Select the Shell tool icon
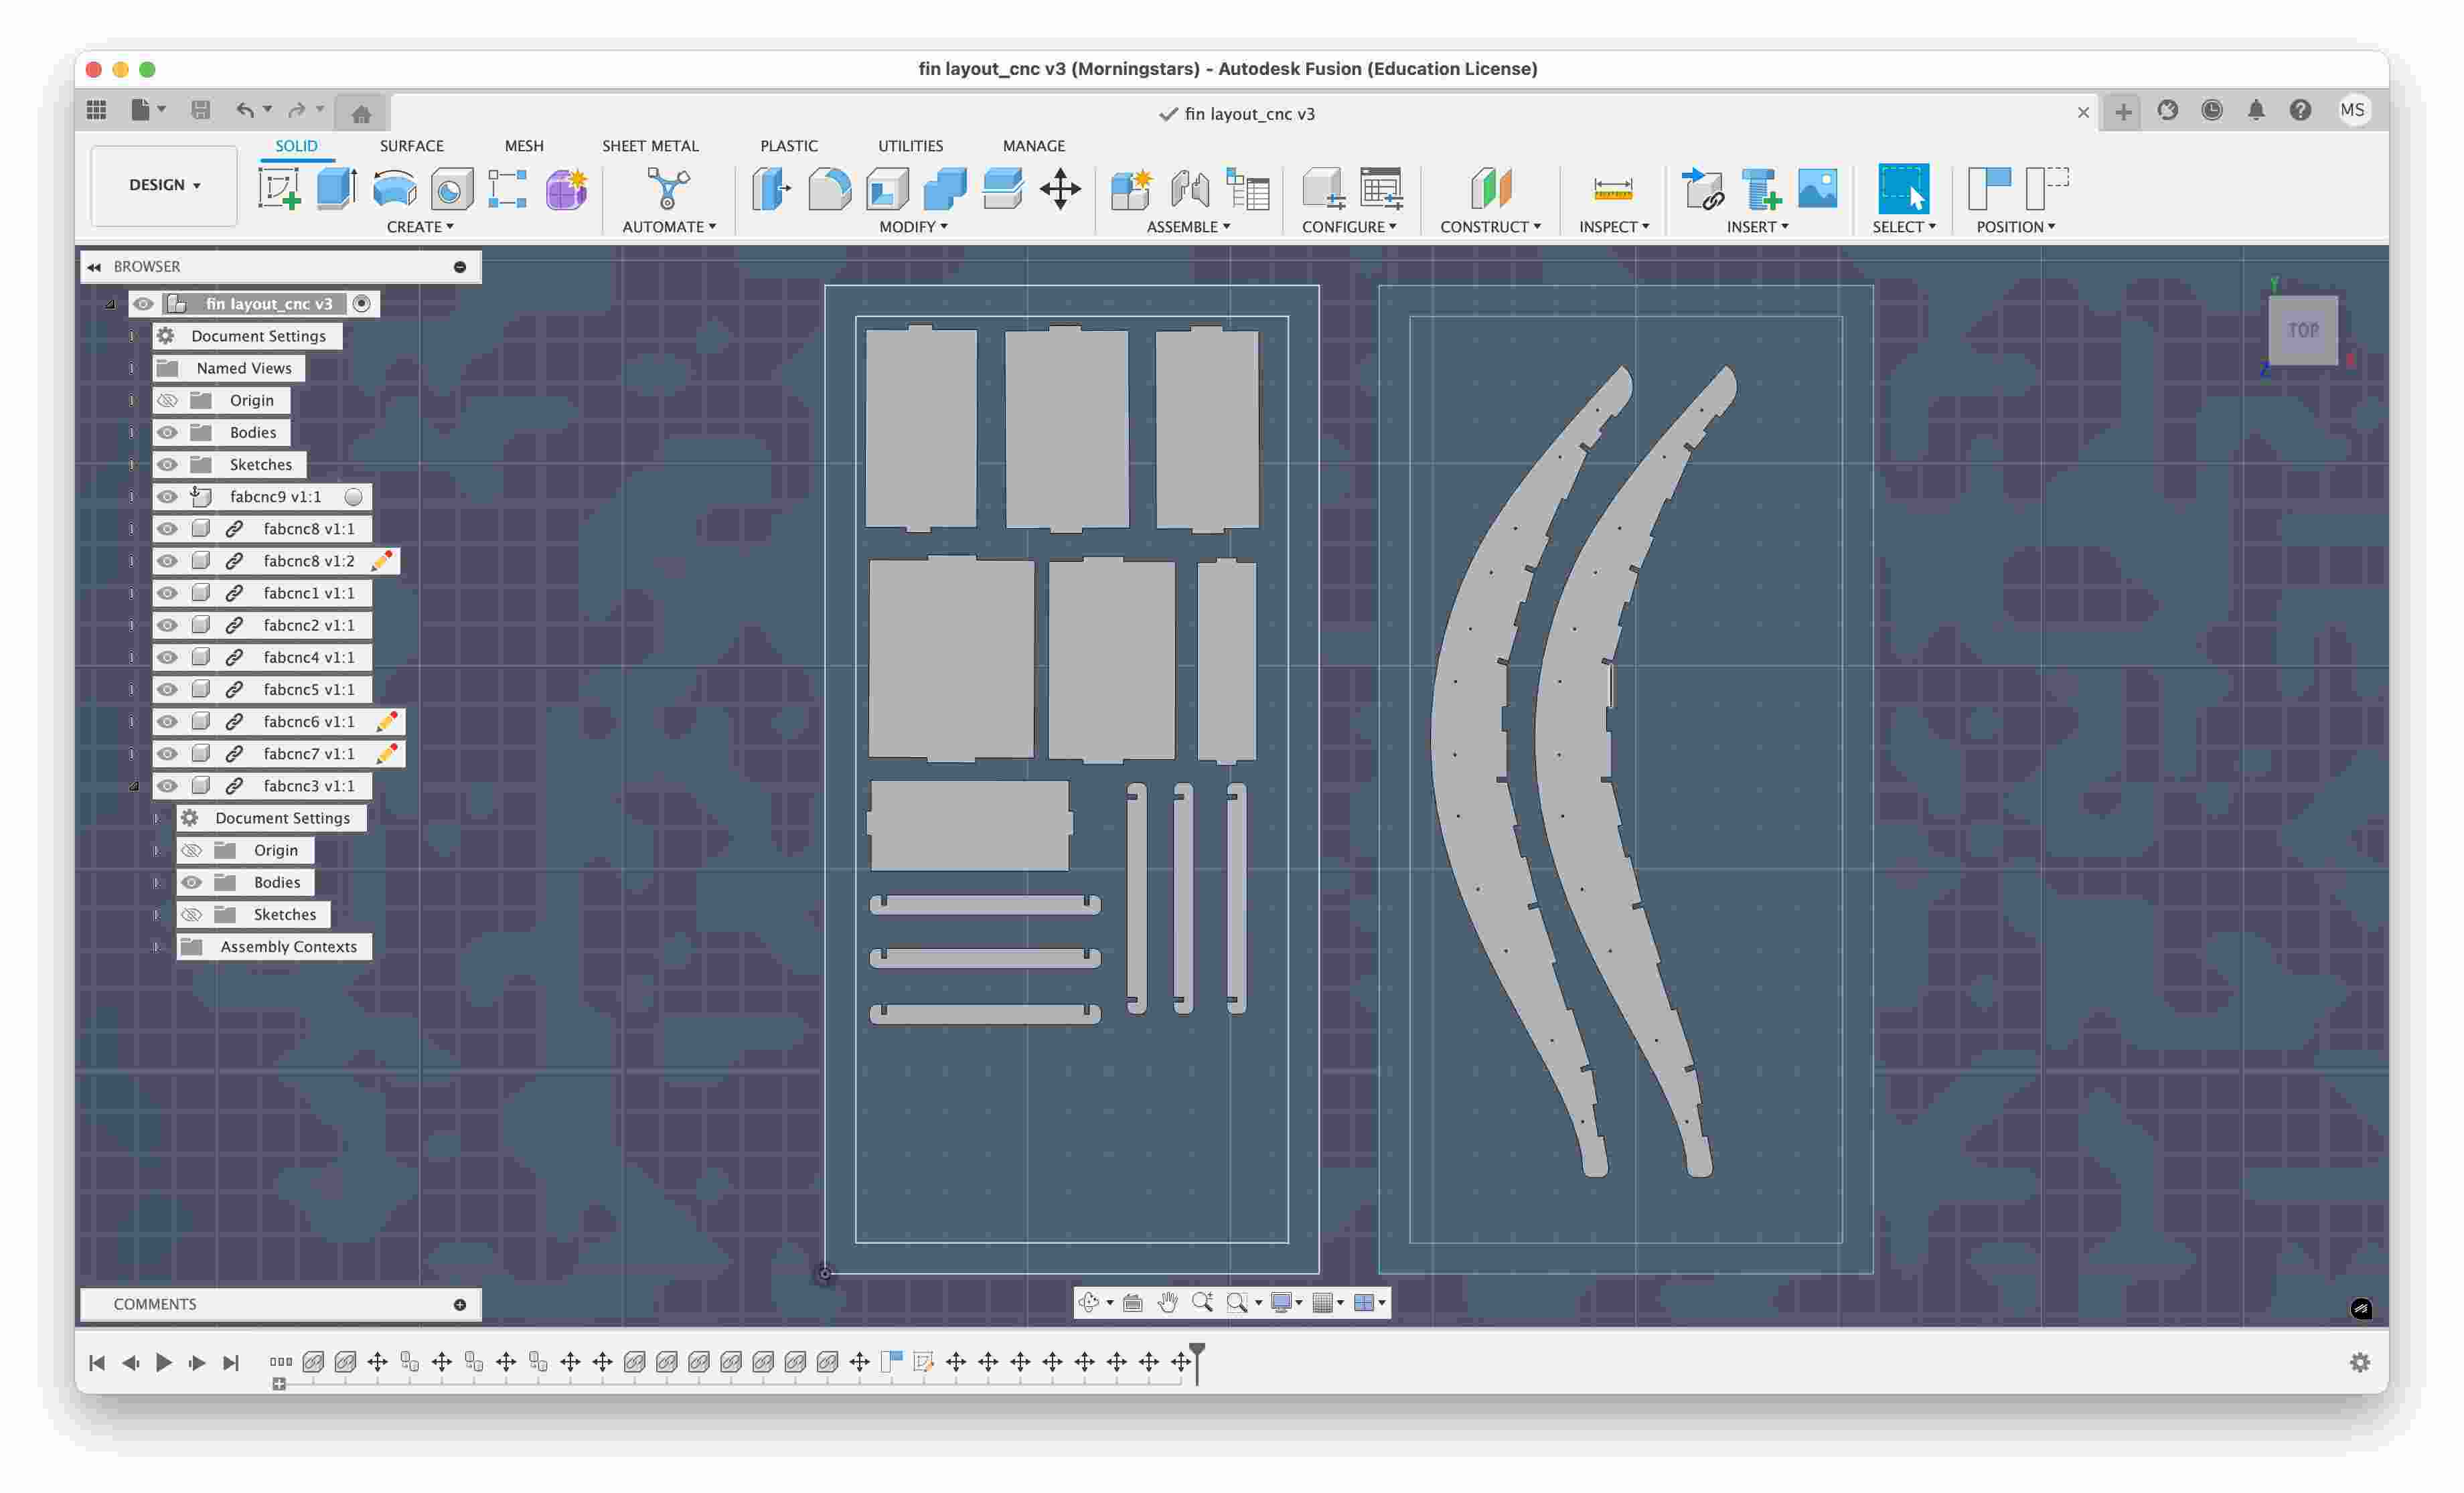Screen dimensions: 2464x1493 click(887, 188)
